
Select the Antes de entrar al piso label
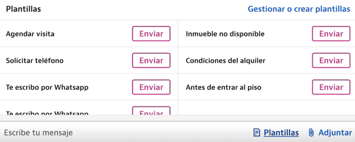click(224, 87)
